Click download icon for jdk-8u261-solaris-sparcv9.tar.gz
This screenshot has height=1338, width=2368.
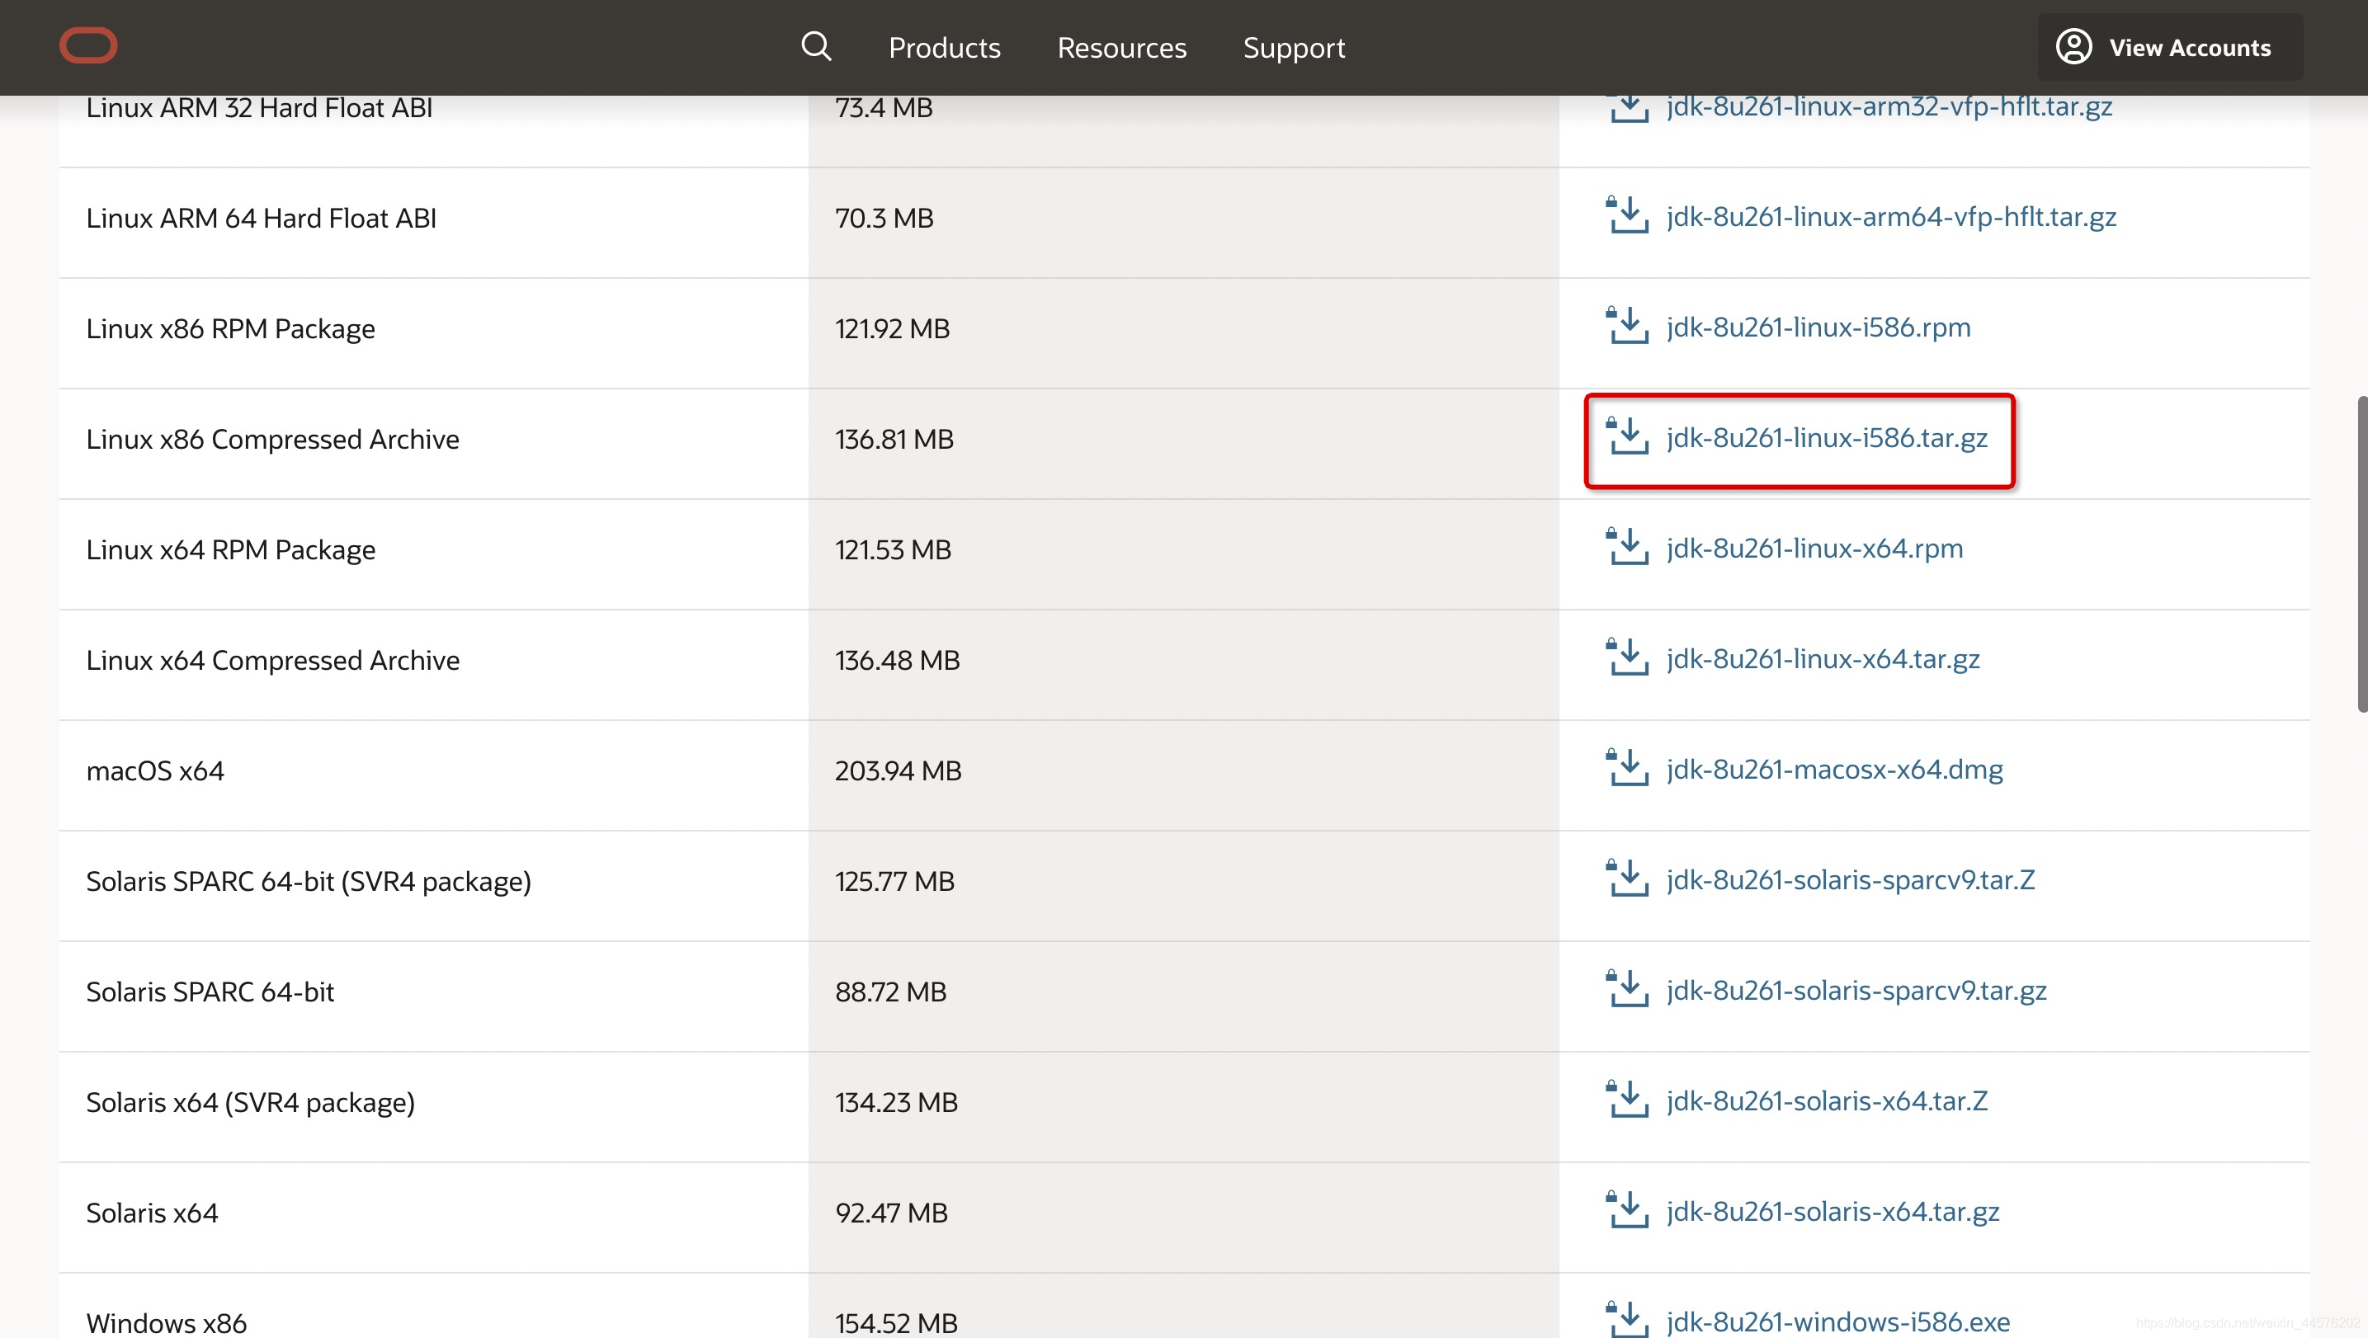click(1626, 989)
